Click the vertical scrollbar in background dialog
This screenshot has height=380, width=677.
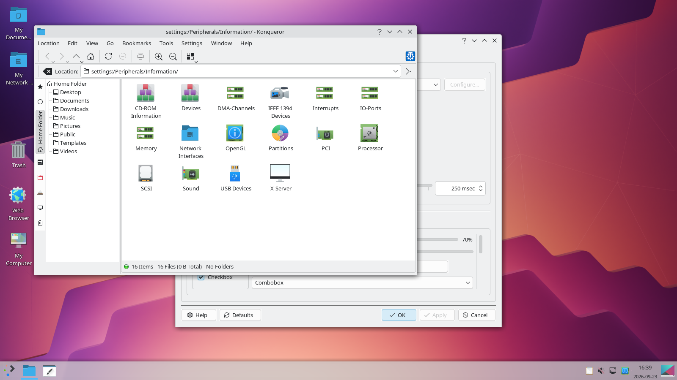pos(481,244)
